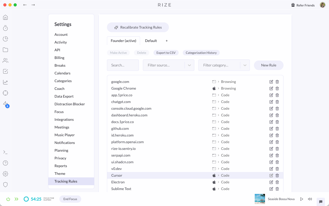Open Integrations settings
329x206 pixels.
click(x=64, y=119)
